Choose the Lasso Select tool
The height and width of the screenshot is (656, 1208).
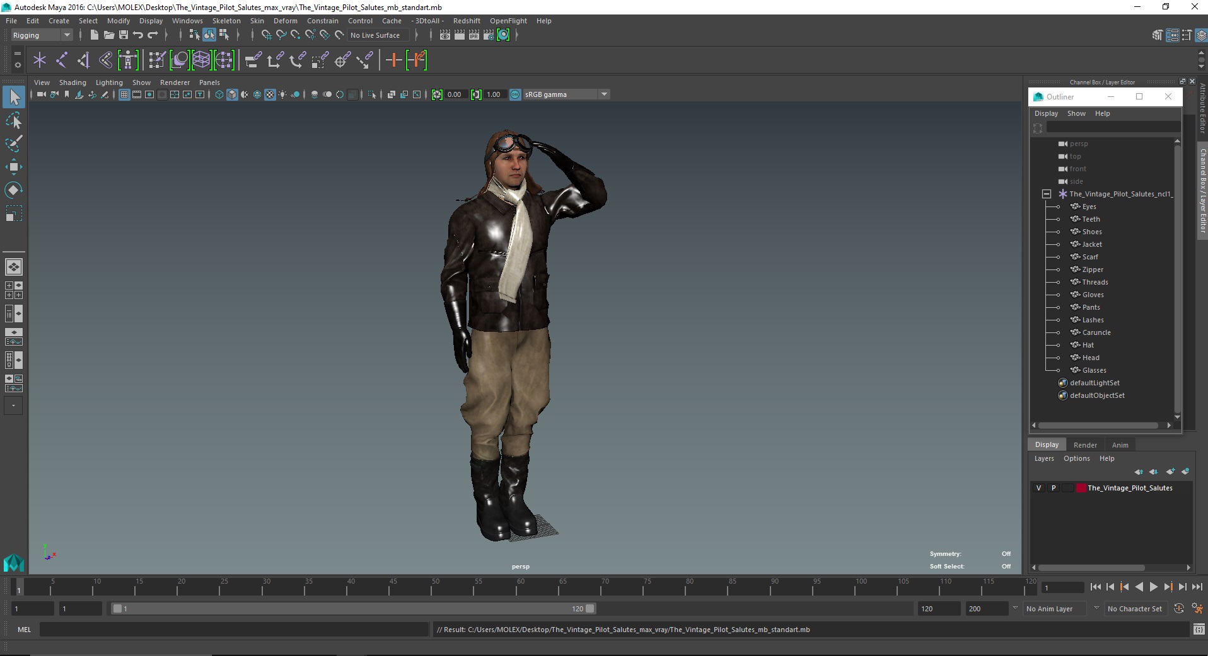pos(14,120)
